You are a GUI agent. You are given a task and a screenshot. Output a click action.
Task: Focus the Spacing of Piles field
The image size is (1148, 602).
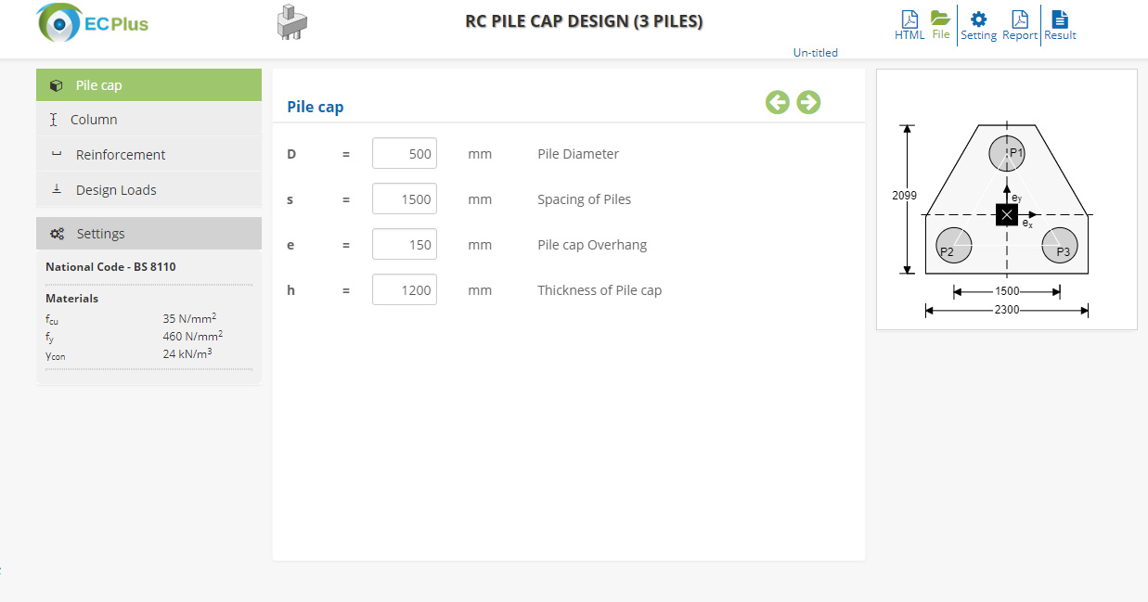click(405, 199)
